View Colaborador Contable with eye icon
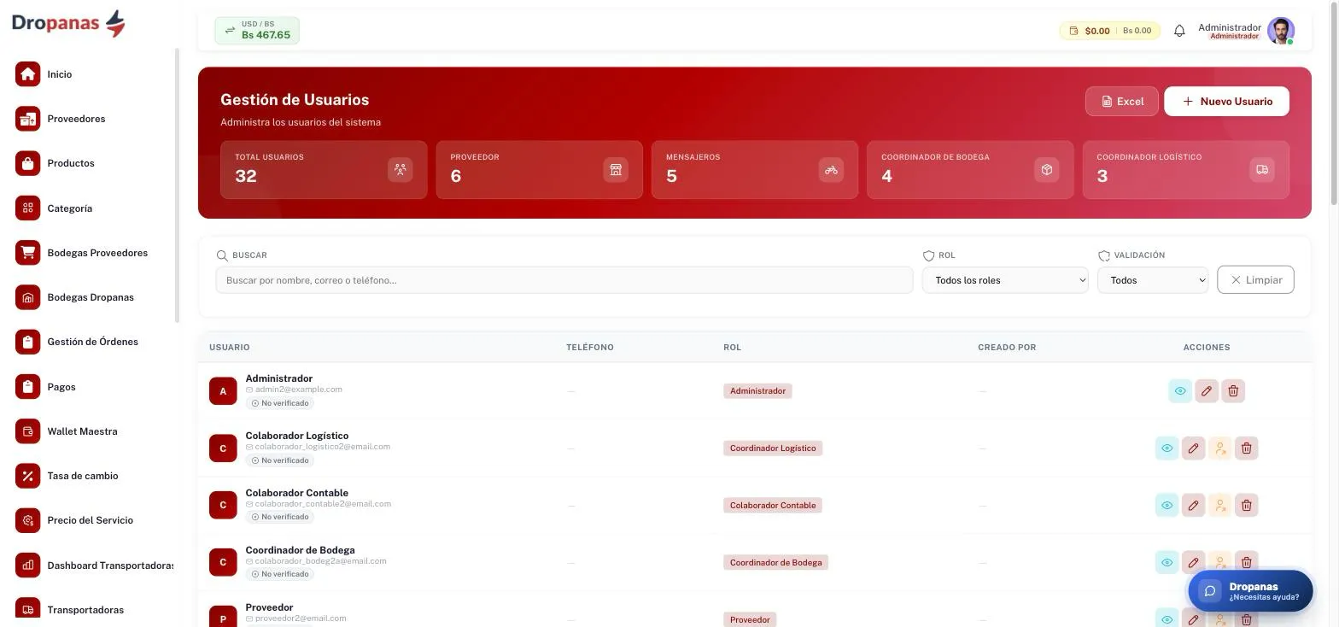This screenshot has width=1339, height=627. pos(1167,506)
